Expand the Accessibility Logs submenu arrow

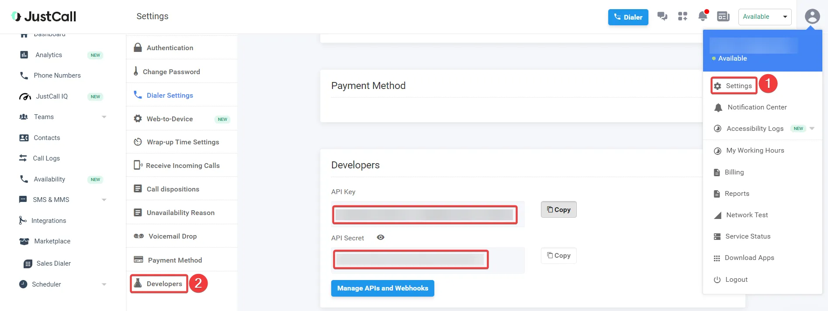(x=812, y=129)
